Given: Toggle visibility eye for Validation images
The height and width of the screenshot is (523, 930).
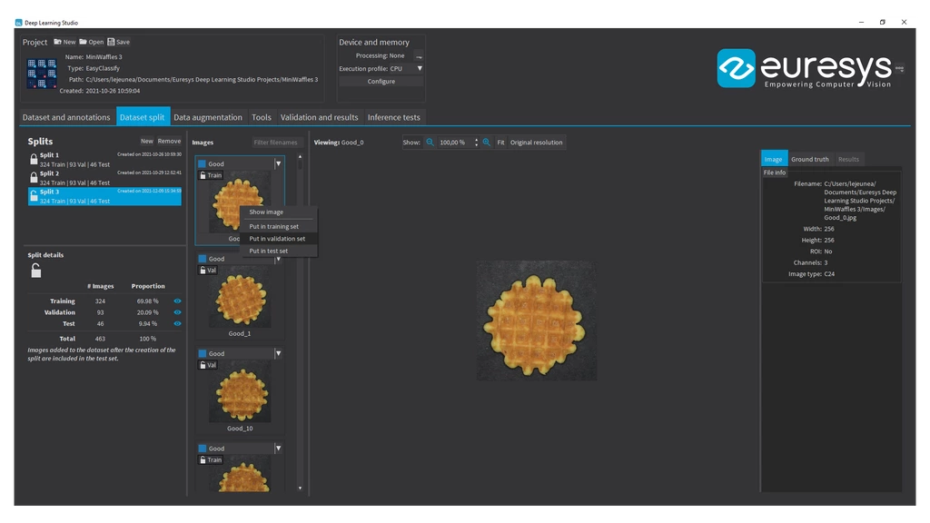Looking at the screenshot, I should pyautogui.click(x=177, y=312).
